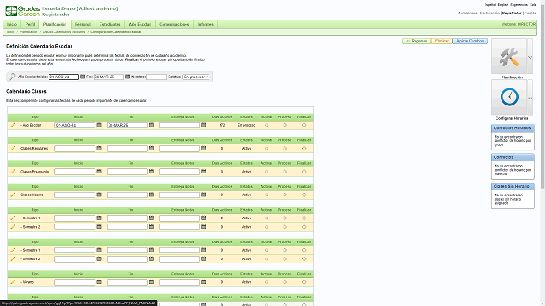Edit the Clases Regulares row with pencil icon

13,148
